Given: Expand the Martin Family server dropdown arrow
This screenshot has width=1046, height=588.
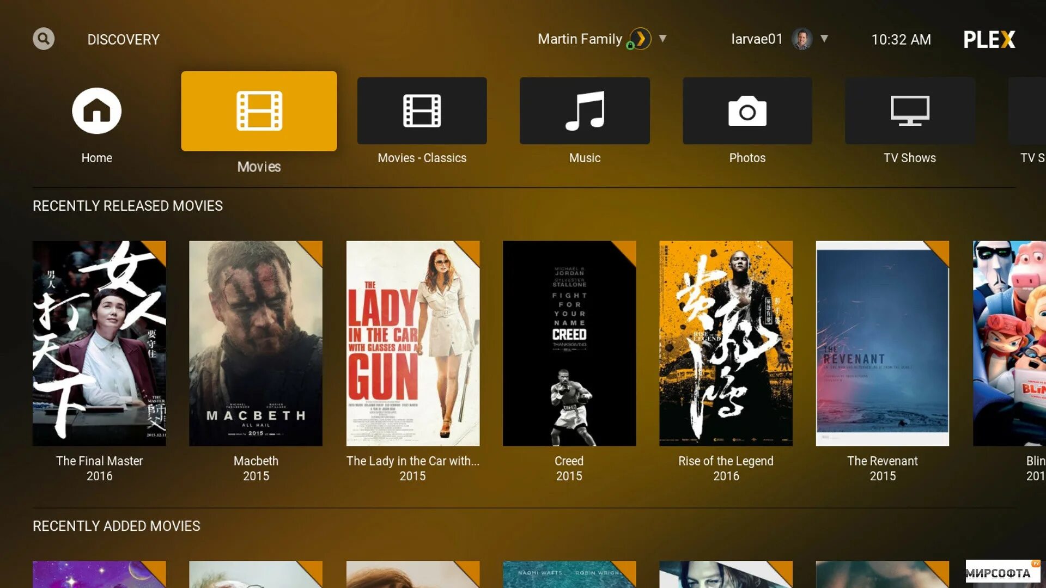Looking at the screenshot, I should [x=662, y=39].
